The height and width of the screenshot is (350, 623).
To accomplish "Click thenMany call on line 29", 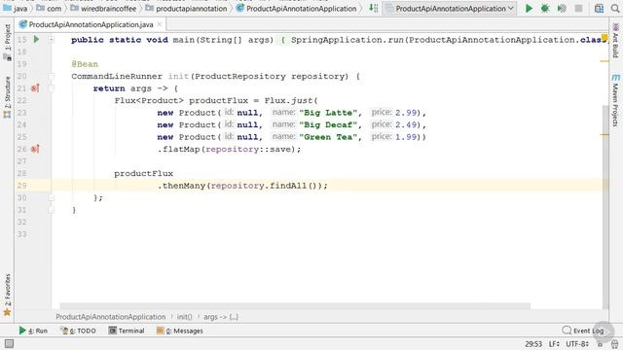I will coord(184,186).
